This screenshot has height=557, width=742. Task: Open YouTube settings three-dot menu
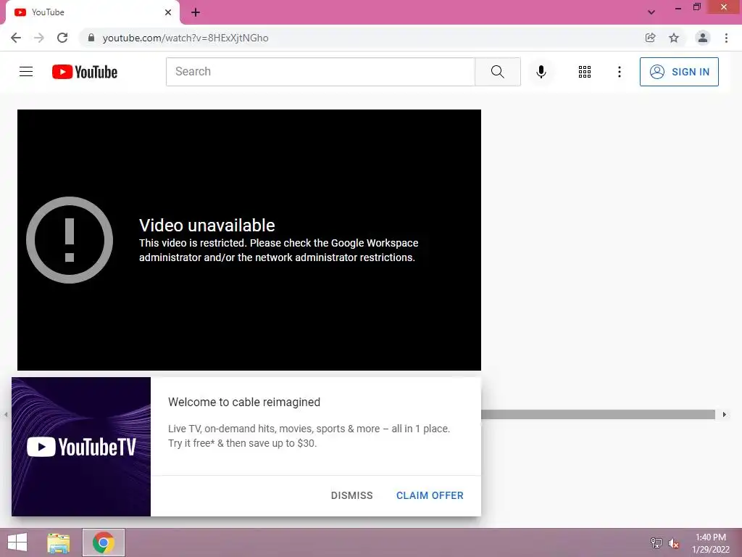tap(619, 72)
